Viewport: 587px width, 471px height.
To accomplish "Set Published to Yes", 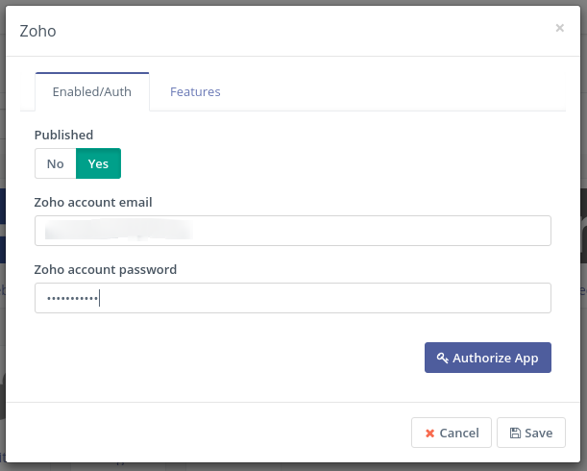I will coord(98,163).
